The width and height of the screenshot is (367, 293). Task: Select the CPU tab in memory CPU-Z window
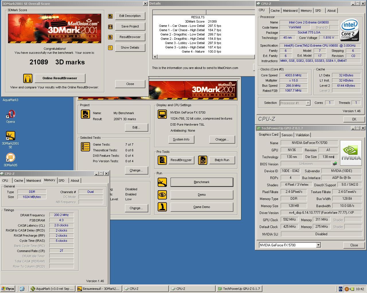coord(5,181)
